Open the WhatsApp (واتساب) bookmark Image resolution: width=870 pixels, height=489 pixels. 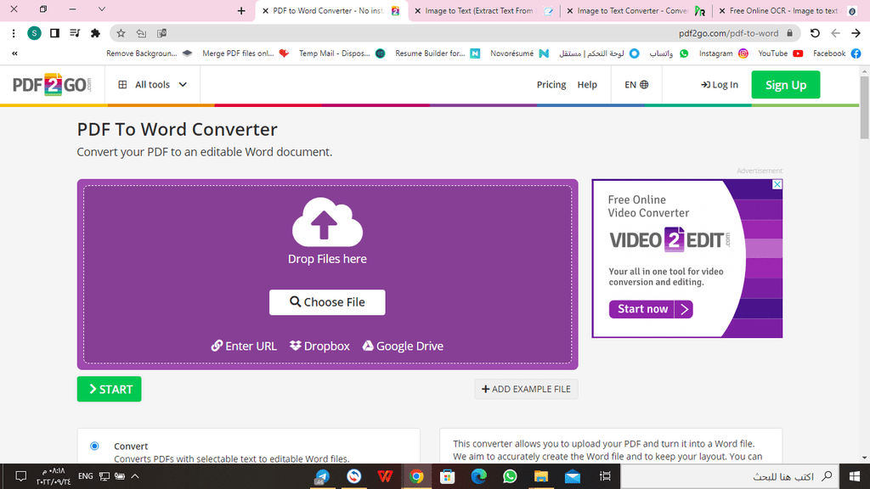669,53
